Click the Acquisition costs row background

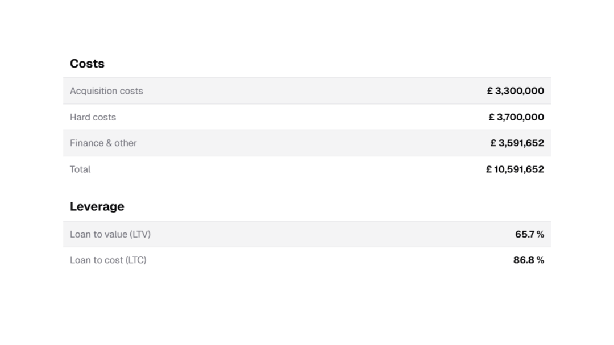click(307, 91)
